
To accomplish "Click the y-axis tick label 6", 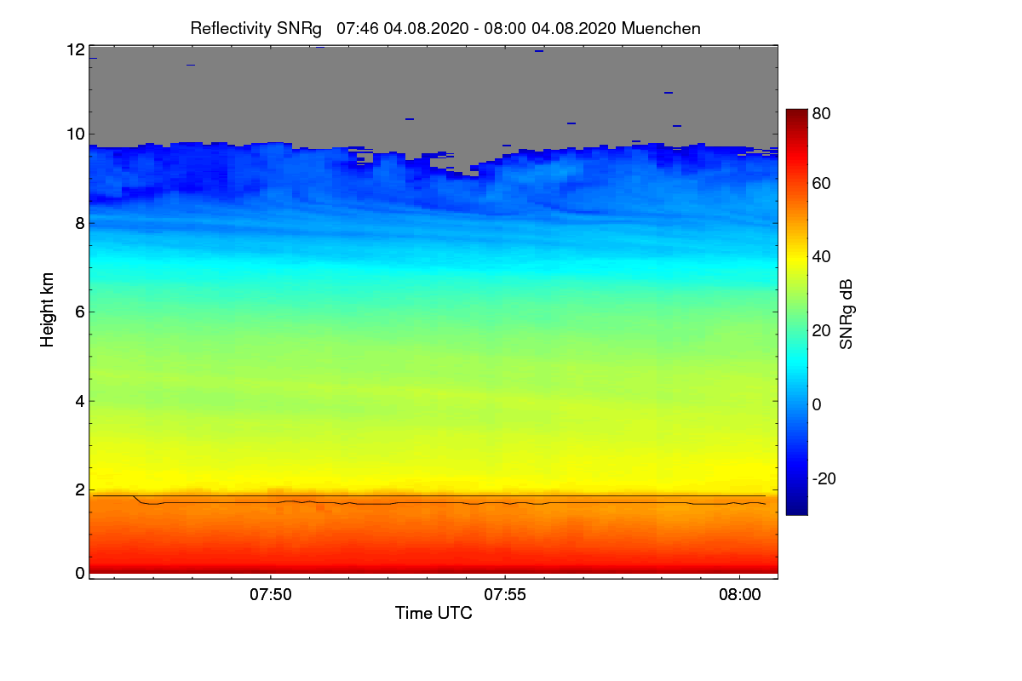I will [79, 312].
